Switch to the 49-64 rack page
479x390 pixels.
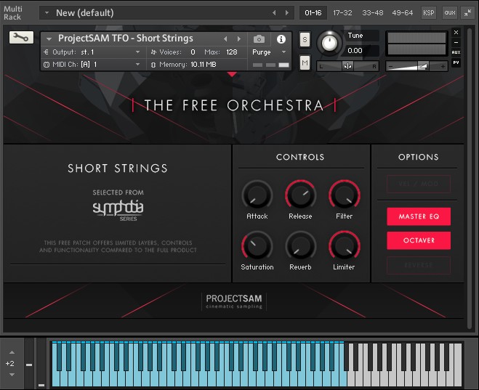click(403, 13)
